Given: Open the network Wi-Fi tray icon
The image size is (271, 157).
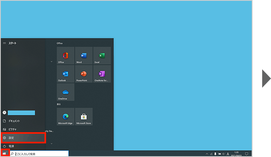Looking at the screenshot, I should click(211, 154).
